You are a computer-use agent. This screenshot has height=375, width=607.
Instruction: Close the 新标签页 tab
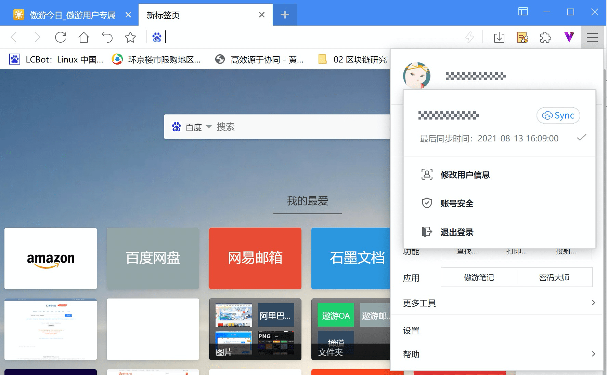262,15
